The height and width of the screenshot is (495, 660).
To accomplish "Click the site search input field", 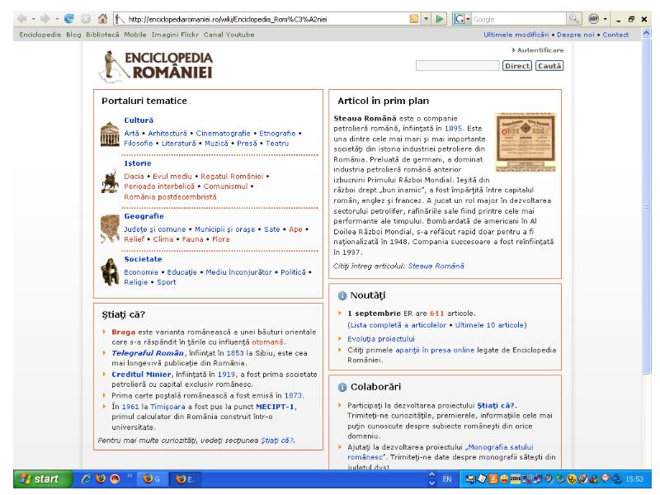I will click(x=458, y=66).
